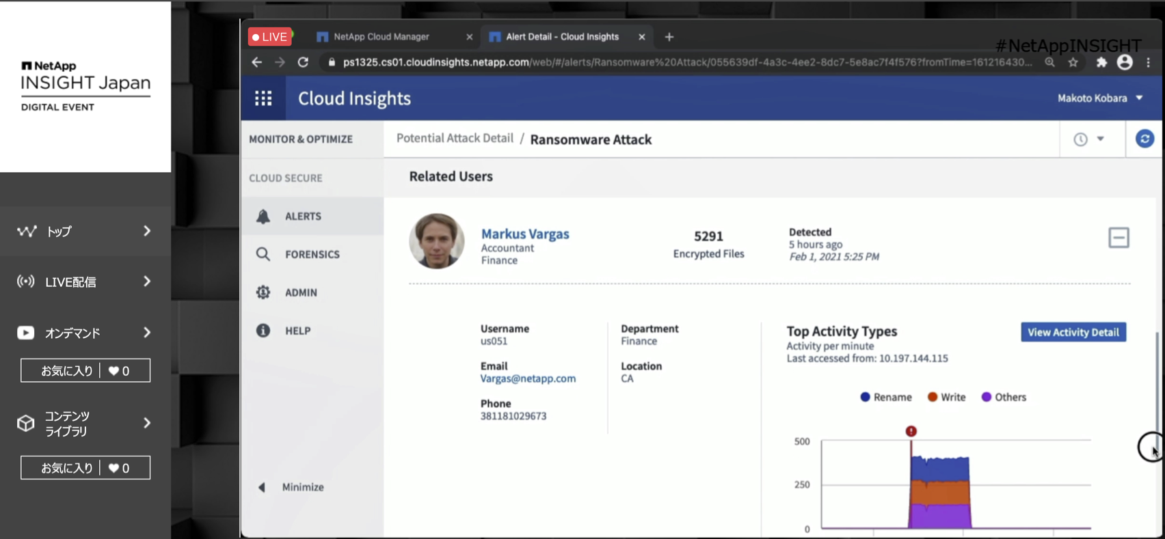The width and height of the screenshot is (1165, 539).
Task: Click the お気に入り button under コンテンツライブラリ
Action: click(85, 468)
